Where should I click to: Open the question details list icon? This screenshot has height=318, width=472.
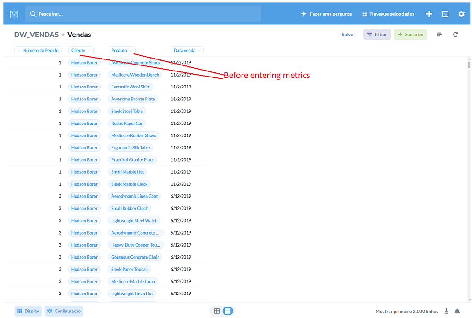pyautogui.click(x=439, y=34)
